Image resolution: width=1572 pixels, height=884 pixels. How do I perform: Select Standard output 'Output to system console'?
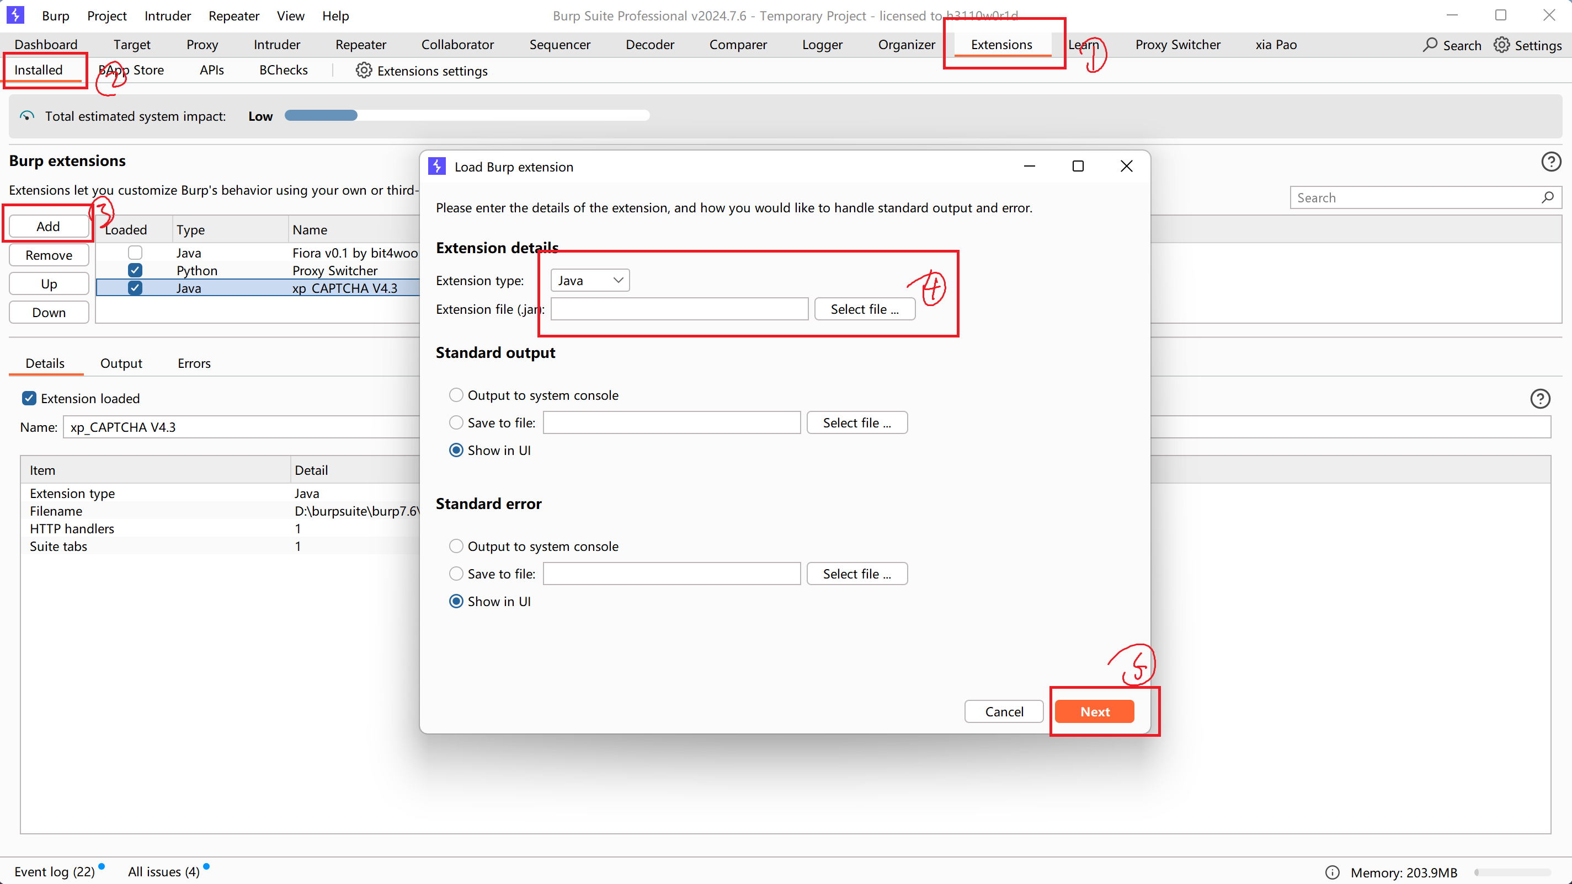456,395
